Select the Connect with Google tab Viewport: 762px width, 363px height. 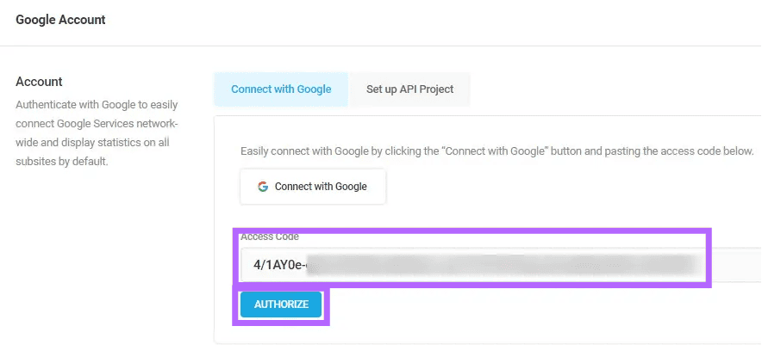click(281, 89)
